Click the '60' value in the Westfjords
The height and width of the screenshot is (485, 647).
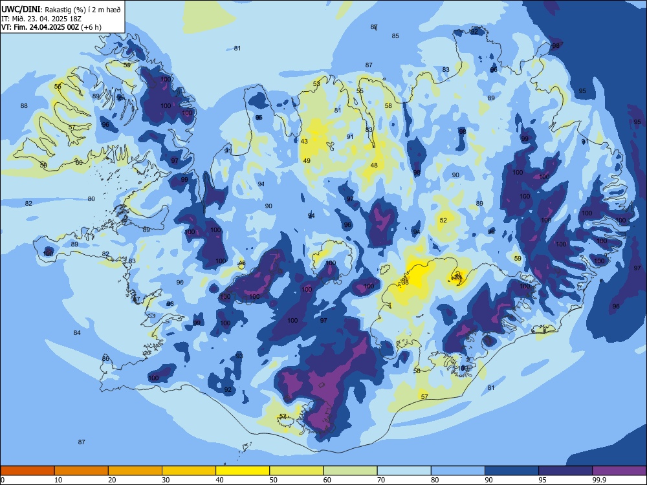tap(79, 162)
